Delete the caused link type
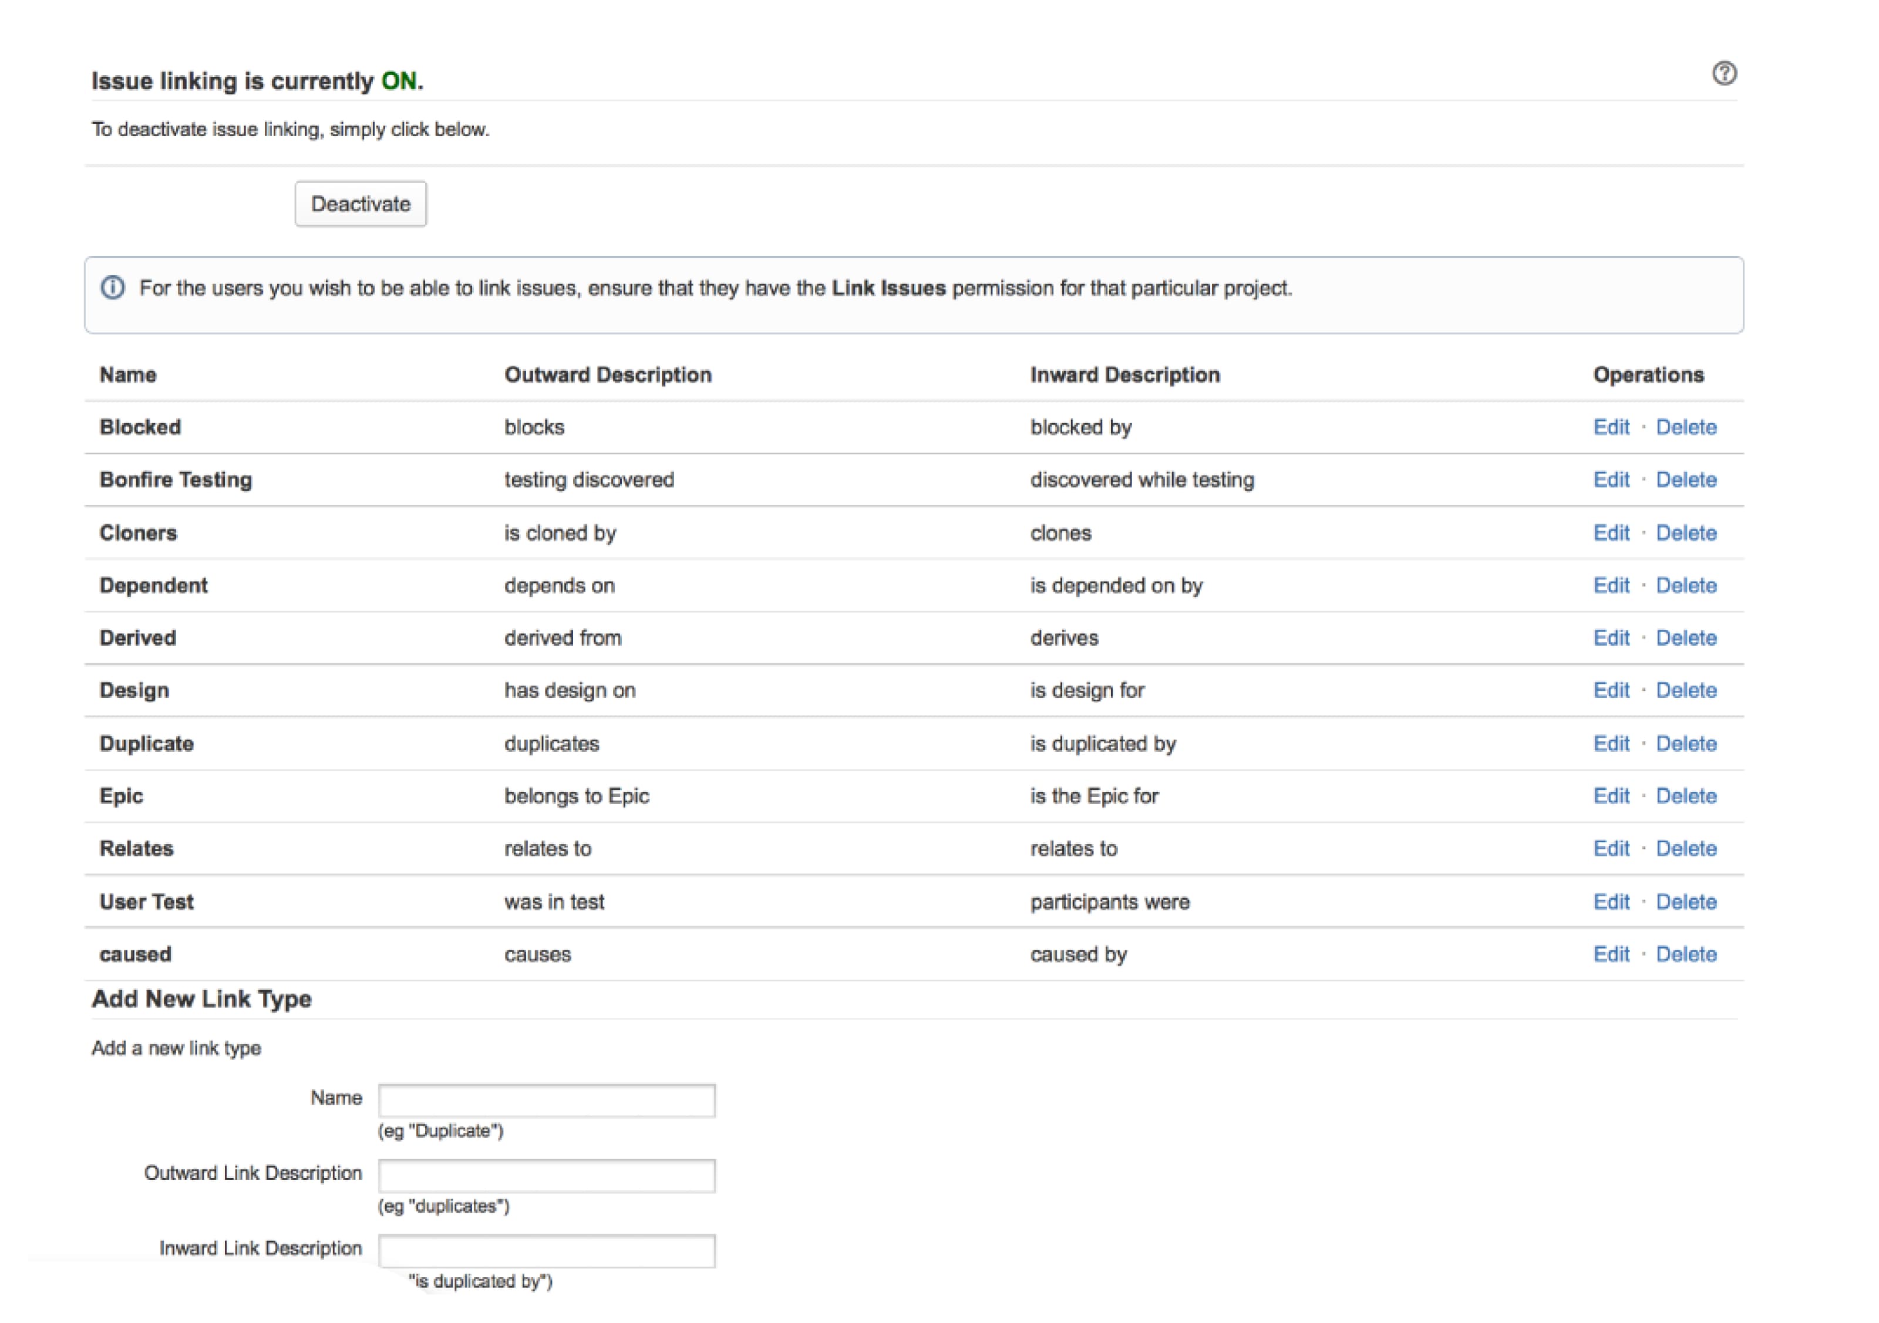This screenshot has width=1879, height=1323. (1686, 954)
